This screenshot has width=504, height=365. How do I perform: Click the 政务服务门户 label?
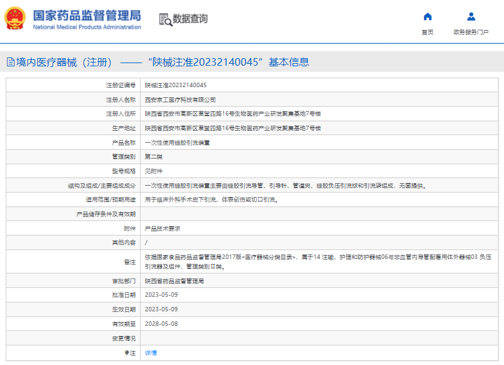coord(471,32)
